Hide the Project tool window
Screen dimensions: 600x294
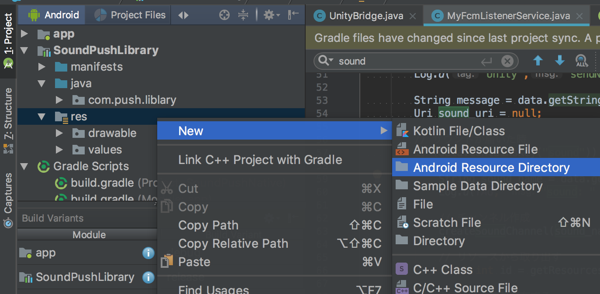tap(293, 15)
